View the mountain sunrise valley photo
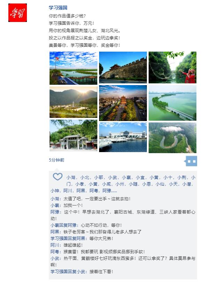This screenshot has height=285, width=202. 74,102
